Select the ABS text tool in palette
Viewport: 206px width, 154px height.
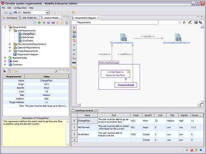point(74,63)
